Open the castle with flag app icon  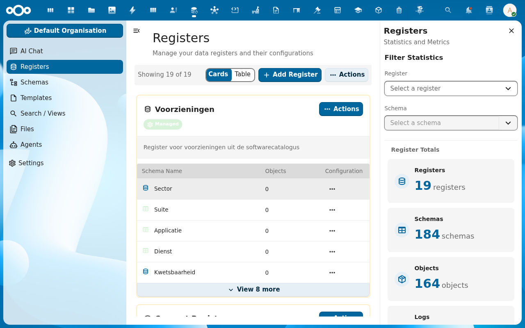(256, 10)
